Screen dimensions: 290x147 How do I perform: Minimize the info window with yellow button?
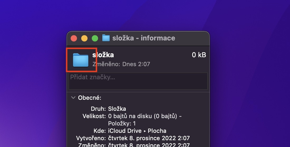tap(84, 38)
